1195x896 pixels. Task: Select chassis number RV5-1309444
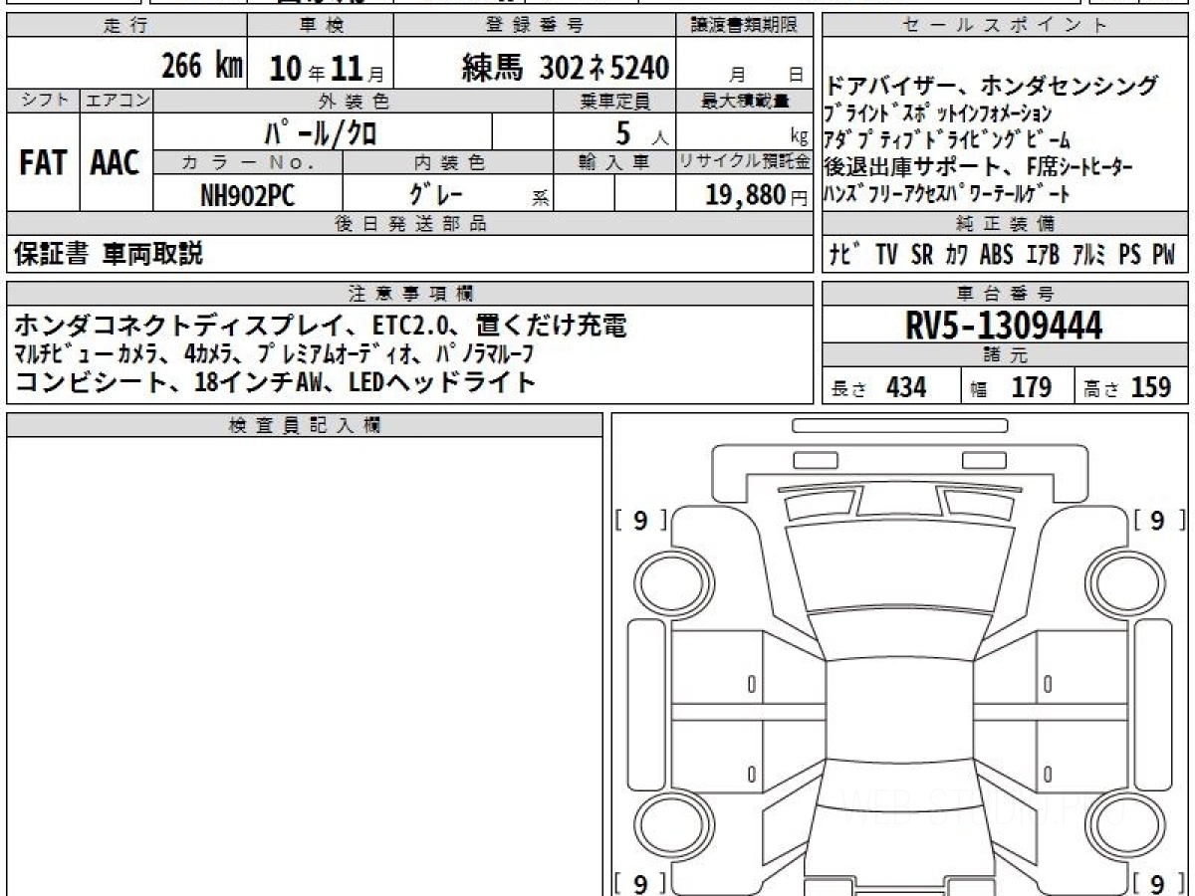click(1006, 325)
